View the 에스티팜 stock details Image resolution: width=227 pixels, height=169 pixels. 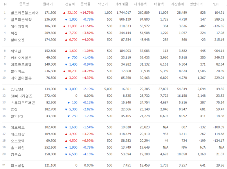click(x=18, y=134)
